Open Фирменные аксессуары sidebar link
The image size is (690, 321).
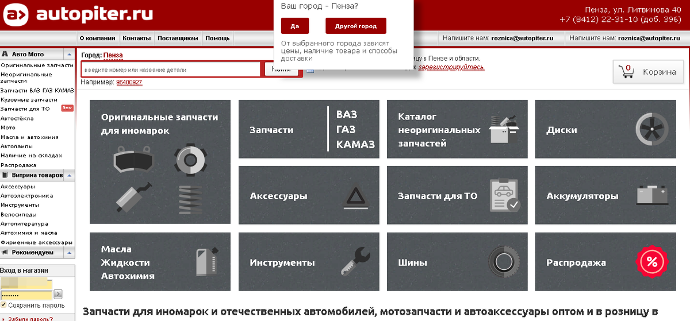(x=36, y=242)
